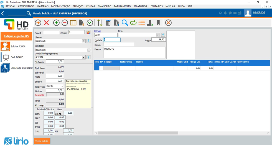Click the green checkmark confirm icon

point(90,23)
